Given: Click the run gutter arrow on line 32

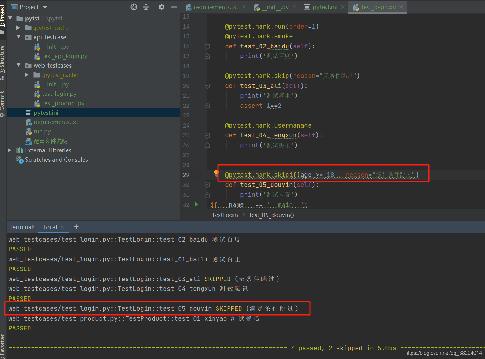Looking at the screenshot, I should tap(197, 204).
